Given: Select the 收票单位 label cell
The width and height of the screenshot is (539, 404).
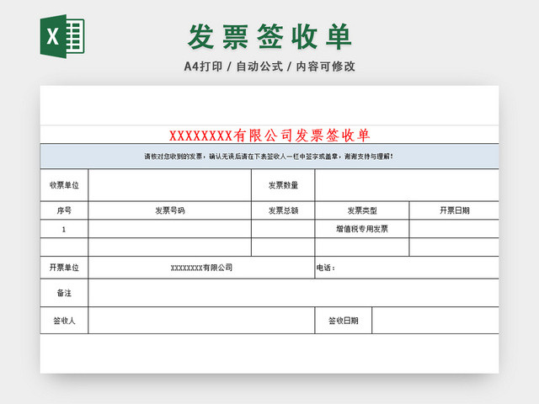Looking at the screenshot, I should coord(64,185).
